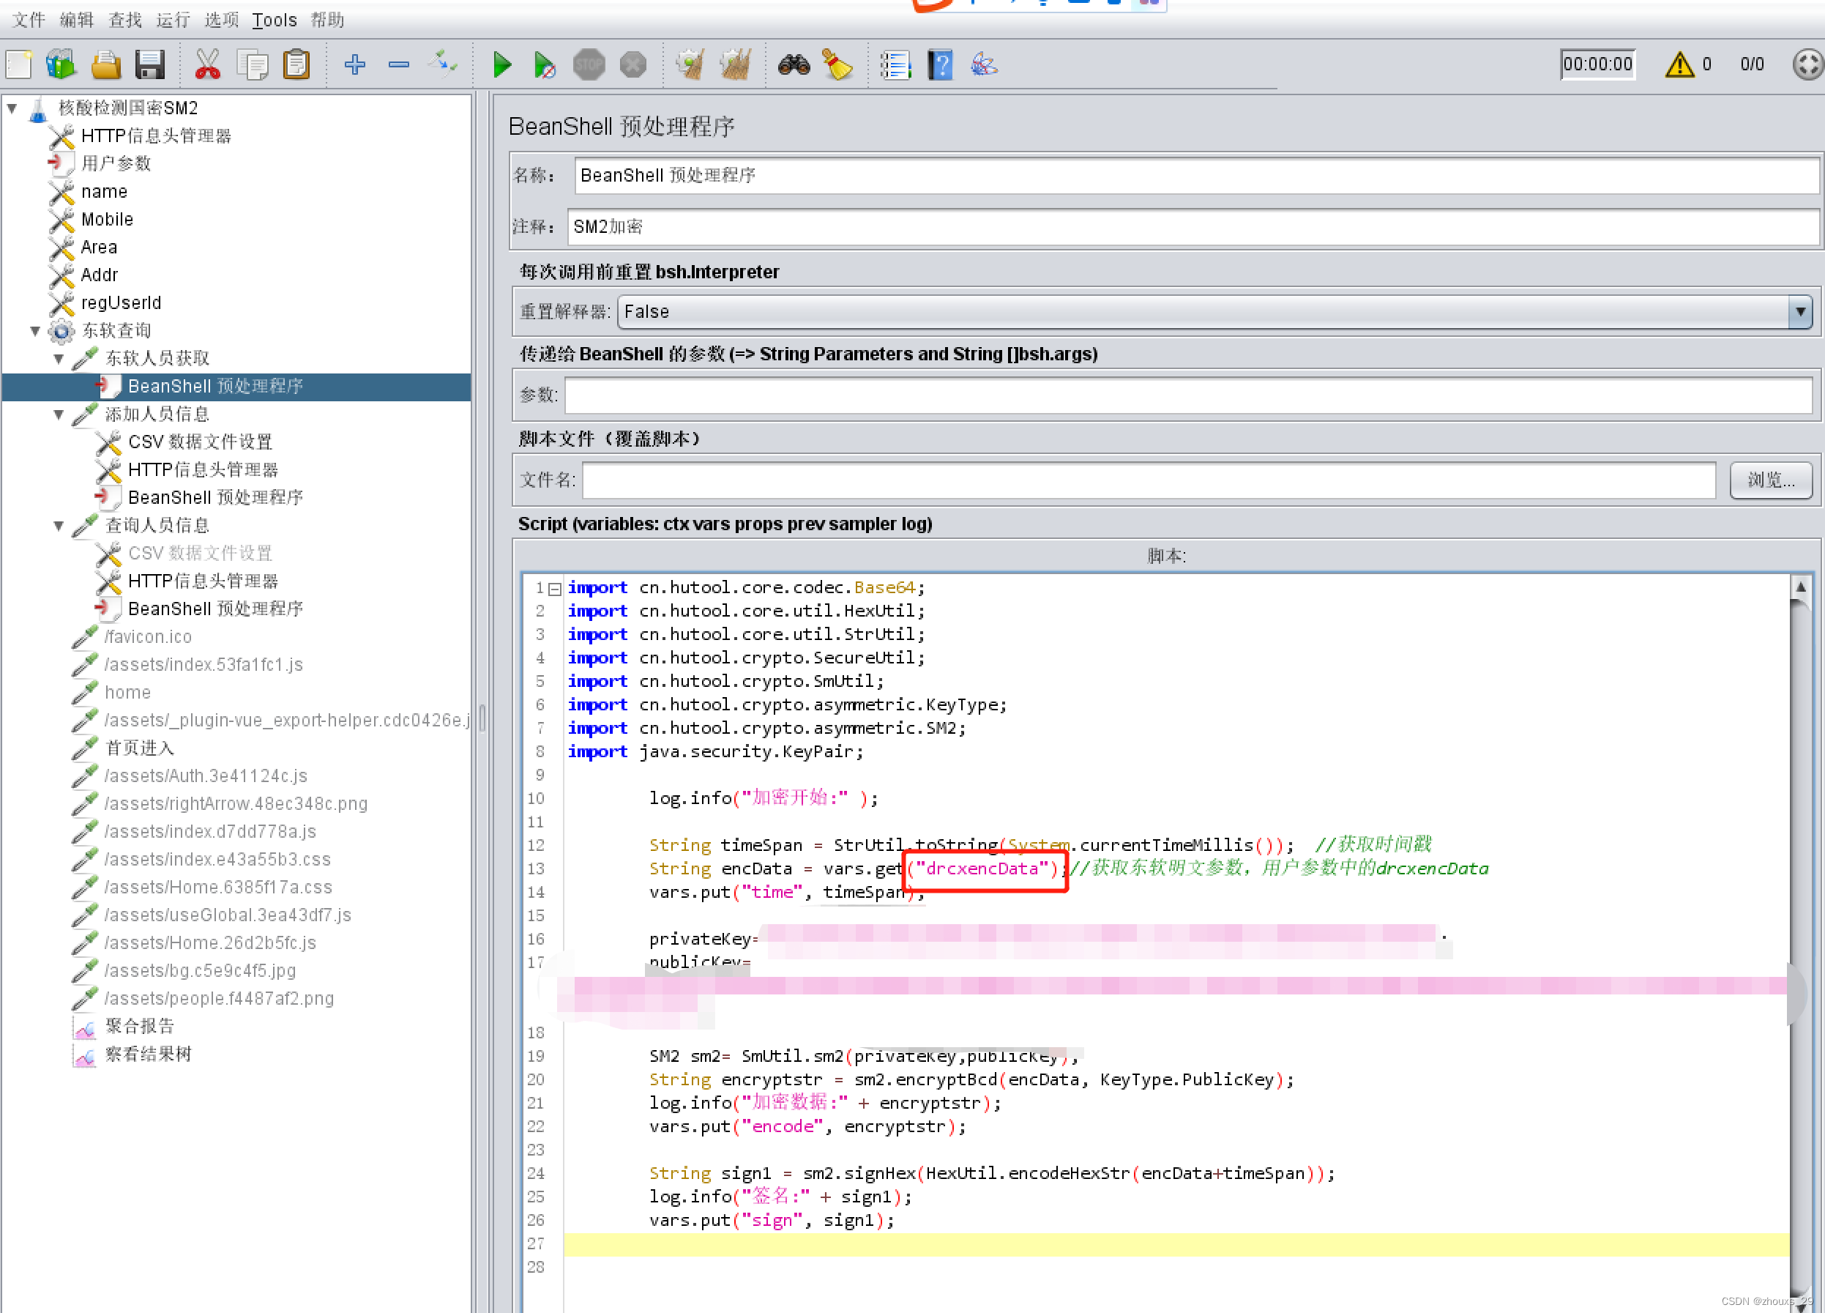Start the test with green play icon
Screen dimensions: 1825x1313
[502, 64]
